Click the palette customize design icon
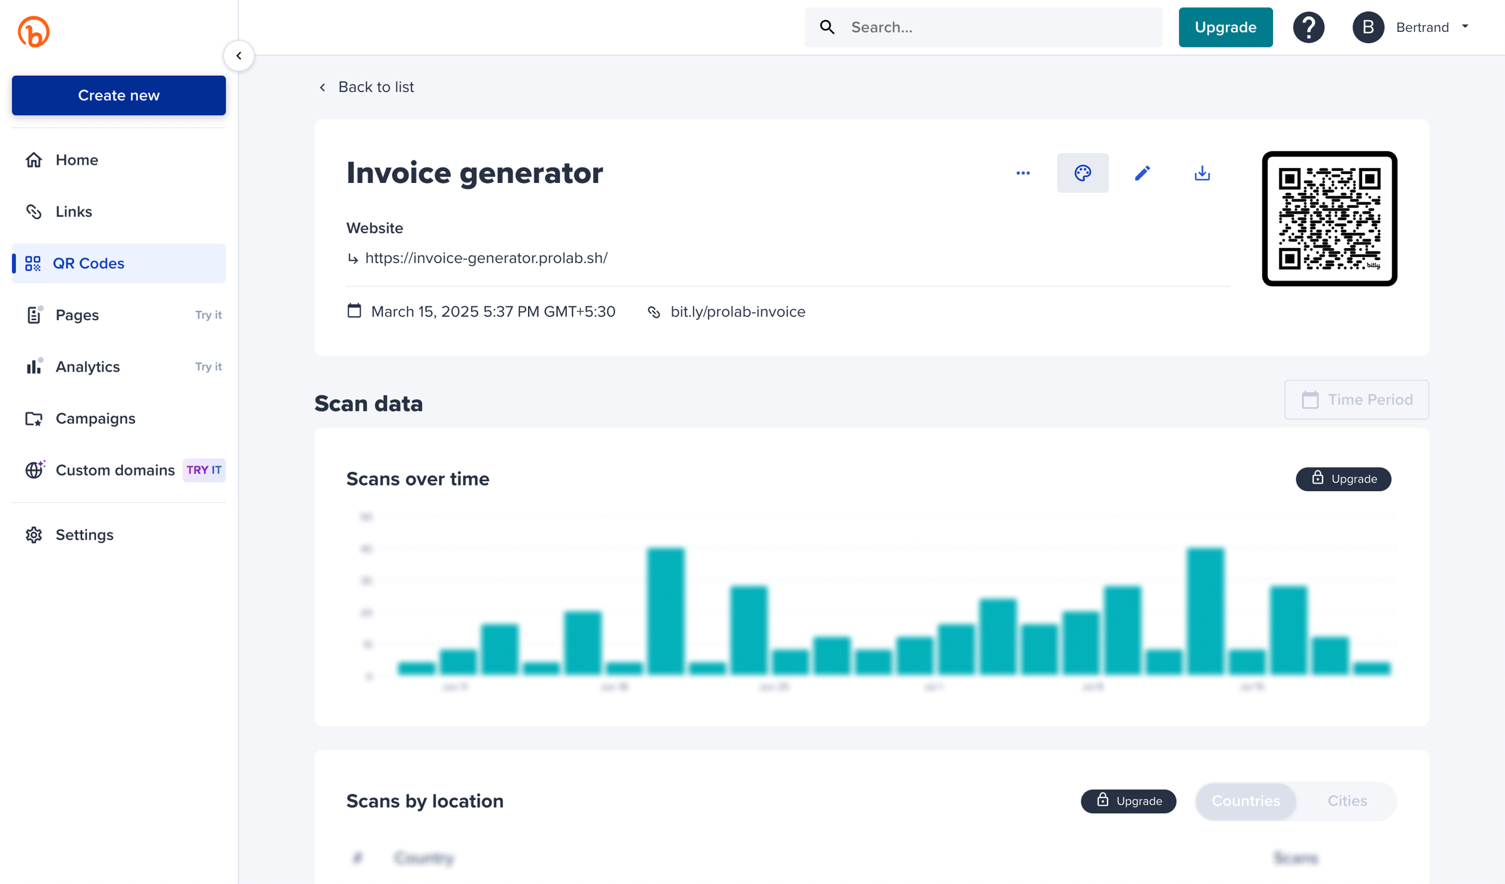Screen dimensions: 1505x884 coord(1082,173)
